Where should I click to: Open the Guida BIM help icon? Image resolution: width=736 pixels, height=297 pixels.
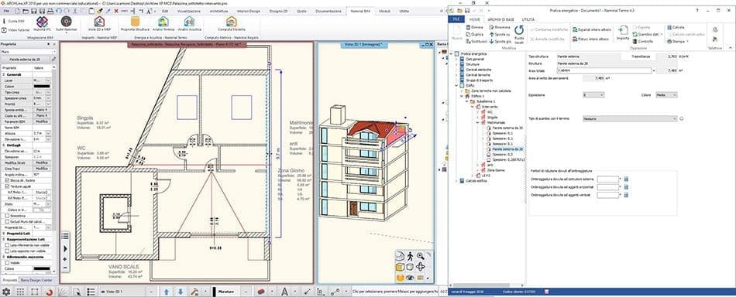click(5, 21)
